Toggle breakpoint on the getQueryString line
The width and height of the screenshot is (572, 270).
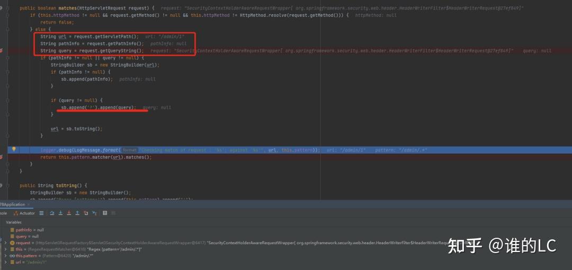coord(1,51)
